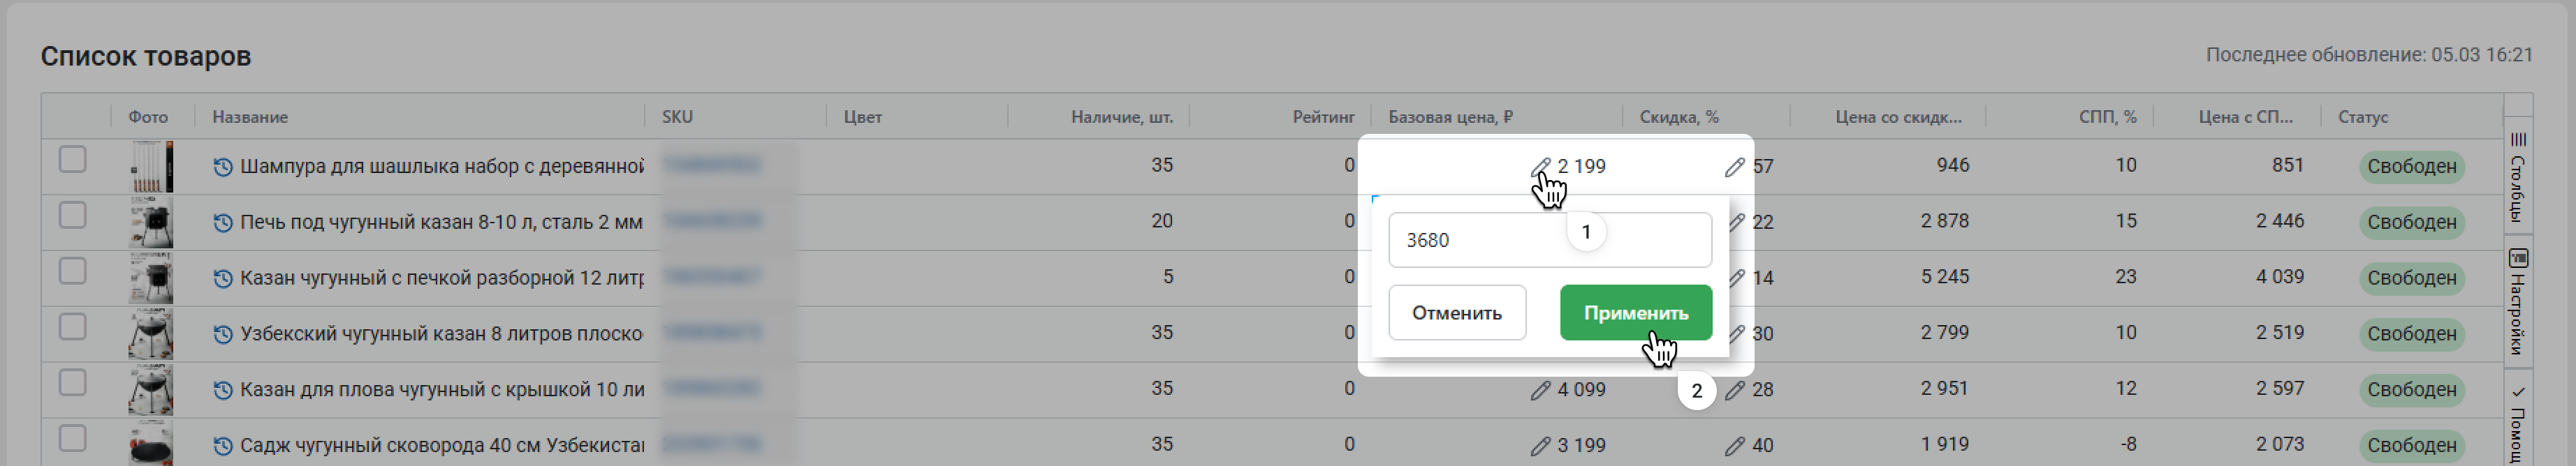Edit the discount 57 using its pencil icon
Screen dimensions: 2576x466
point(1734,167)
